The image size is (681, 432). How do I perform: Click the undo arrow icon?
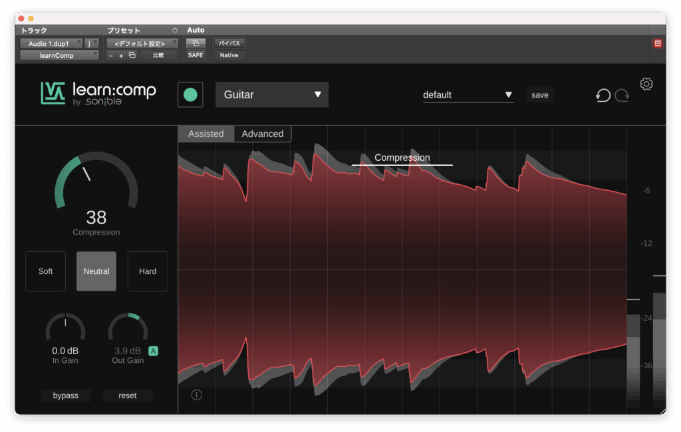[x=603, y=95]
